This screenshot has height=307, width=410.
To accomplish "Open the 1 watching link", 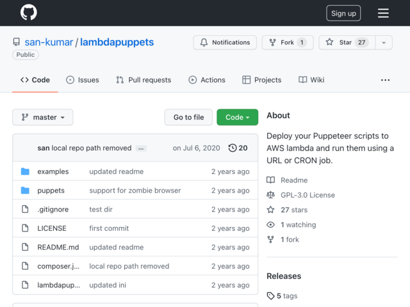I will [x=299, y=224].
